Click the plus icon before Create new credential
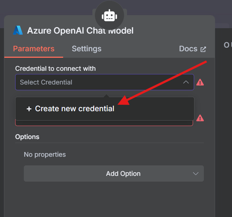This screenshot has height=217, width=232. tap(29, 109)
